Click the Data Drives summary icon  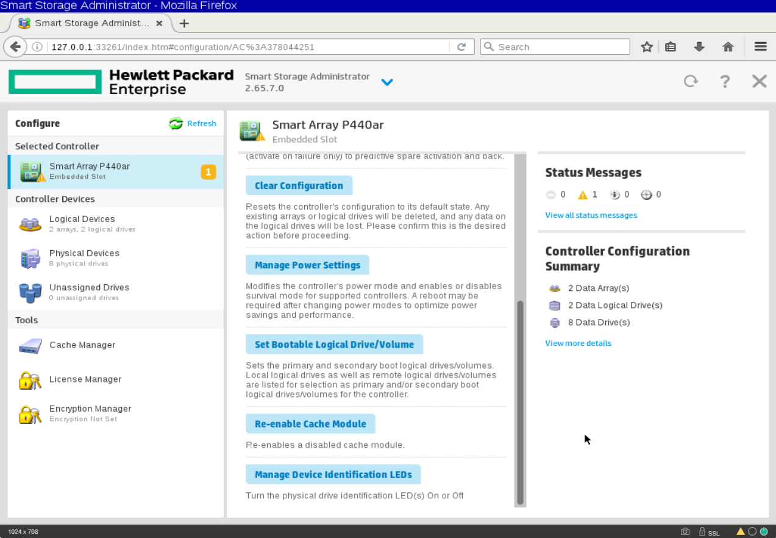coord(554,323)
